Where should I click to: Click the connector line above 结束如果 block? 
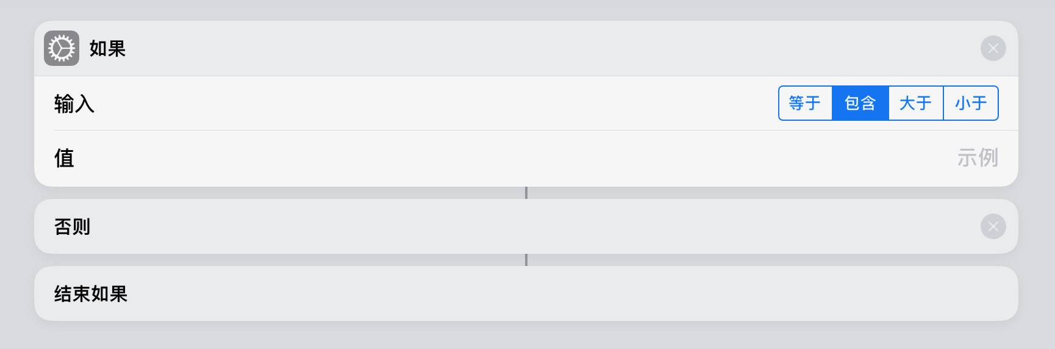526,260
